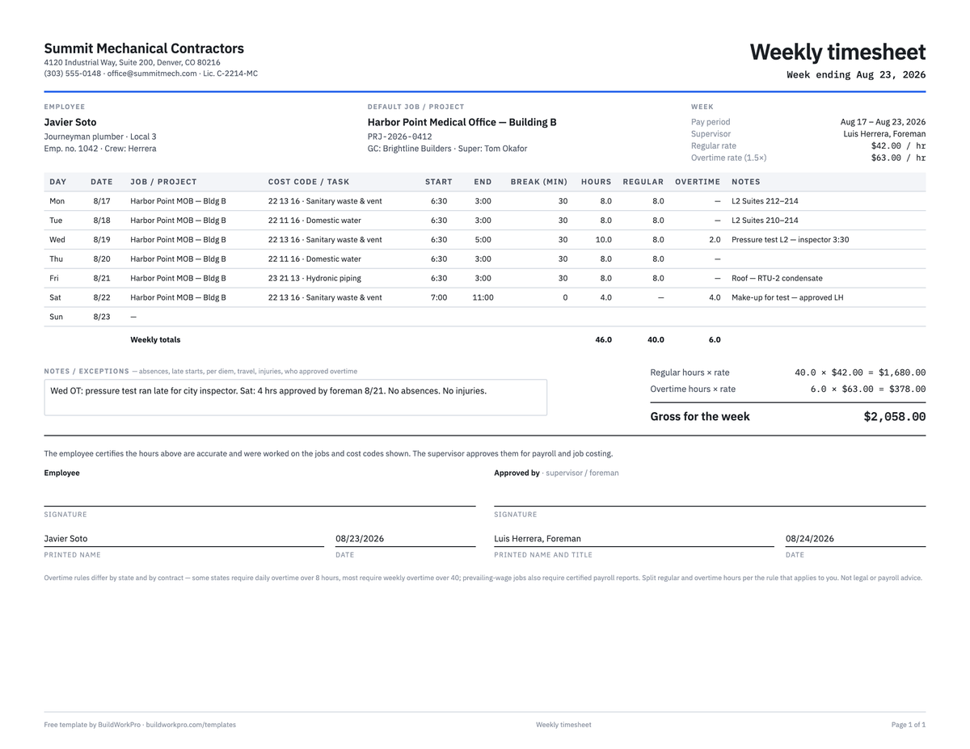The height and width of the screenshot is (749, 970).
Task: Click employee printed name 'Javier Soto'
Action: pyautogui.click(x=66, y=539)
